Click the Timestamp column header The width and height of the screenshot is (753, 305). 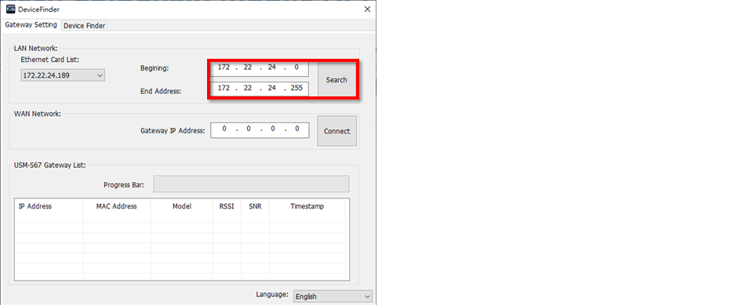pos(307,206)
